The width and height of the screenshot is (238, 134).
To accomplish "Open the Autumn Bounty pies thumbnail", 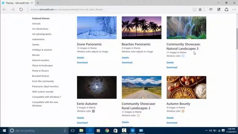I will click(186, 87).
